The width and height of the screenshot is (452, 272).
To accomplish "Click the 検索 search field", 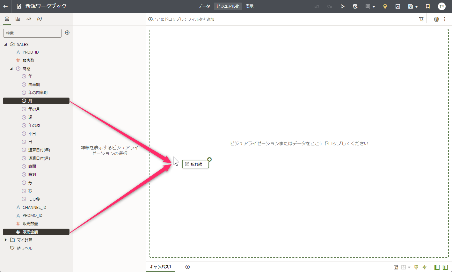I will pyautogui.click(x=32, y=33).
